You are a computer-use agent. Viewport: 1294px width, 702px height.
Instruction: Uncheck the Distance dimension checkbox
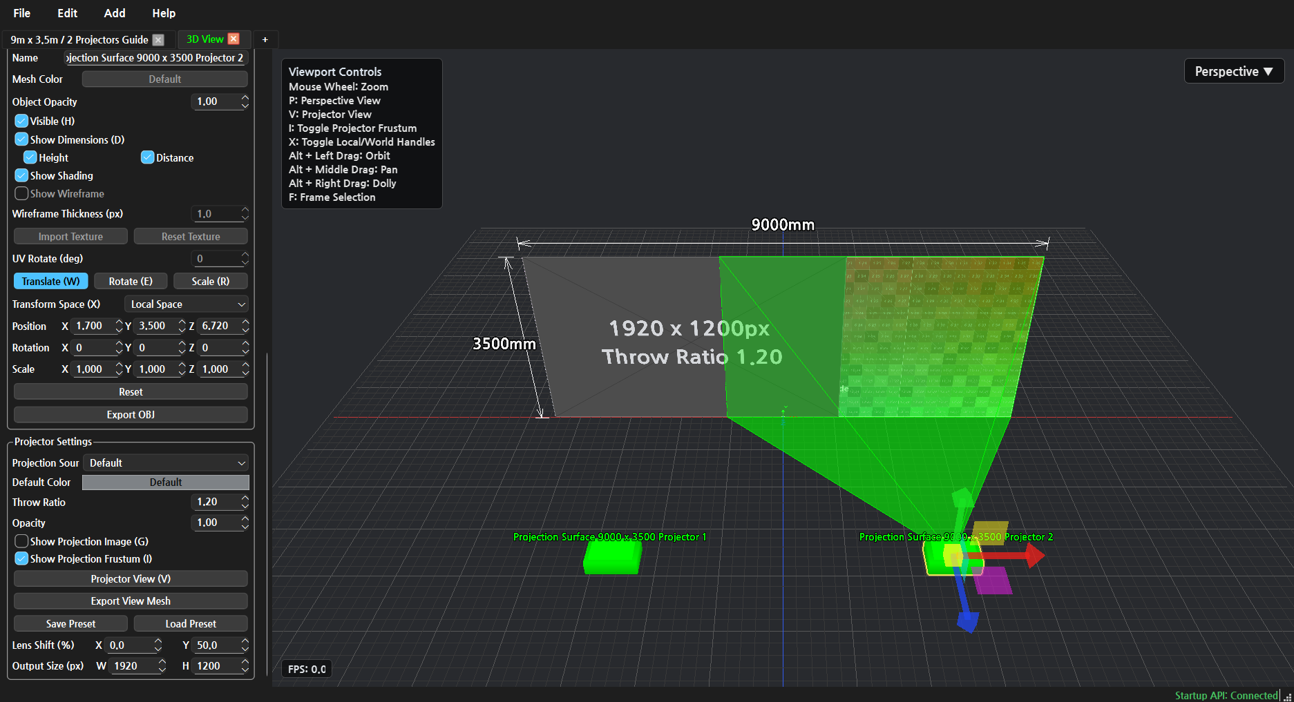147,157
